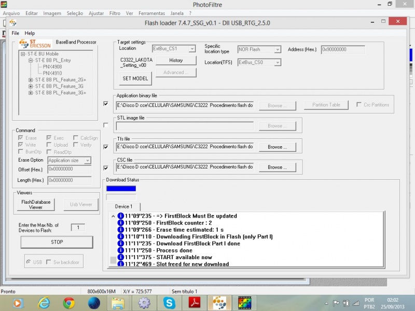This screenshot has width=415, height=311.
Task: Expand ST-E BB PL_Feature_3G+ node
Action: [31, 93]
